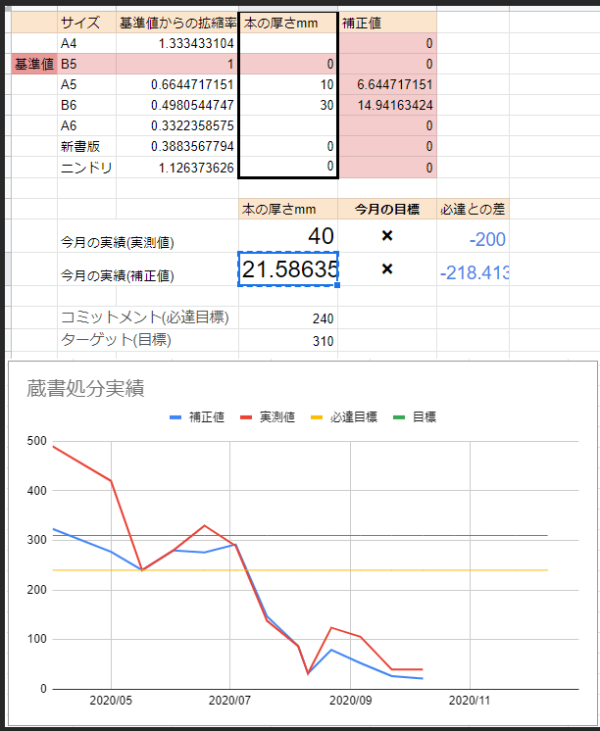The height and width of the screenshot is (731, 600).
Task: Click the commitment value 240
Action: [288, 317]
